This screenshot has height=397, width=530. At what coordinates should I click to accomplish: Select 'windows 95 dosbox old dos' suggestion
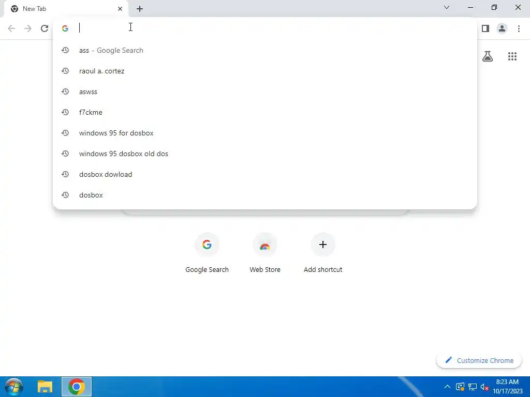click(x=264, y=154)
